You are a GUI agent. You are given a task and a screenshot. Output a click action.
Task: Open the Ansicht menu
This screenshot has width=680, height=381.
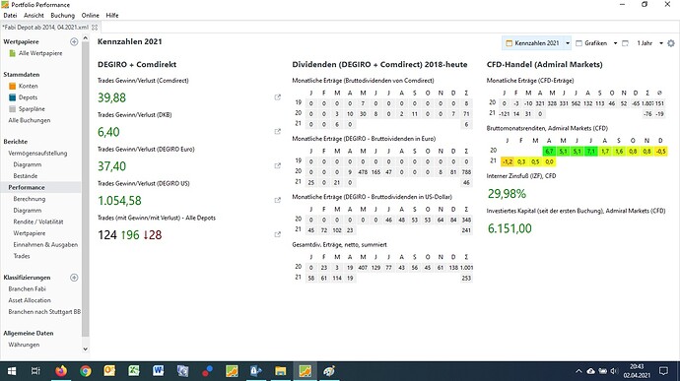(x=34, y=15)
